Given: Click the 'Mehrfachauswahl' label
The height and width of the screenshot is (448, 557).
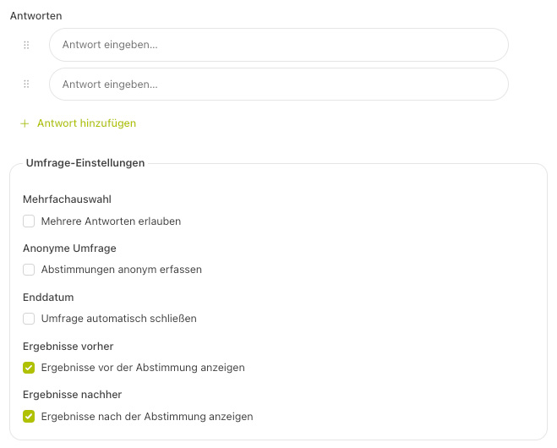Looking at the screenshot, I should coord(67,199).
